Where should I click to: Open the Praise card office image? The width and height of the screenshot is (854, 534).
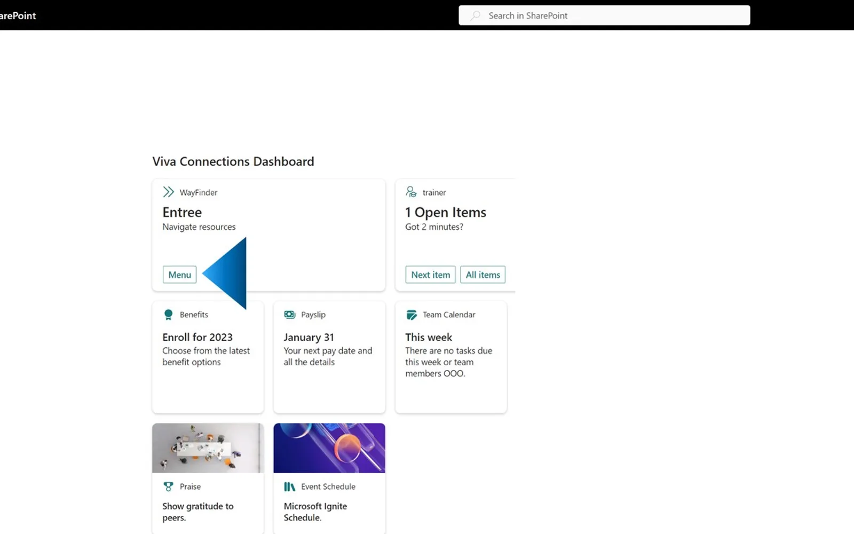pos(208,448)
